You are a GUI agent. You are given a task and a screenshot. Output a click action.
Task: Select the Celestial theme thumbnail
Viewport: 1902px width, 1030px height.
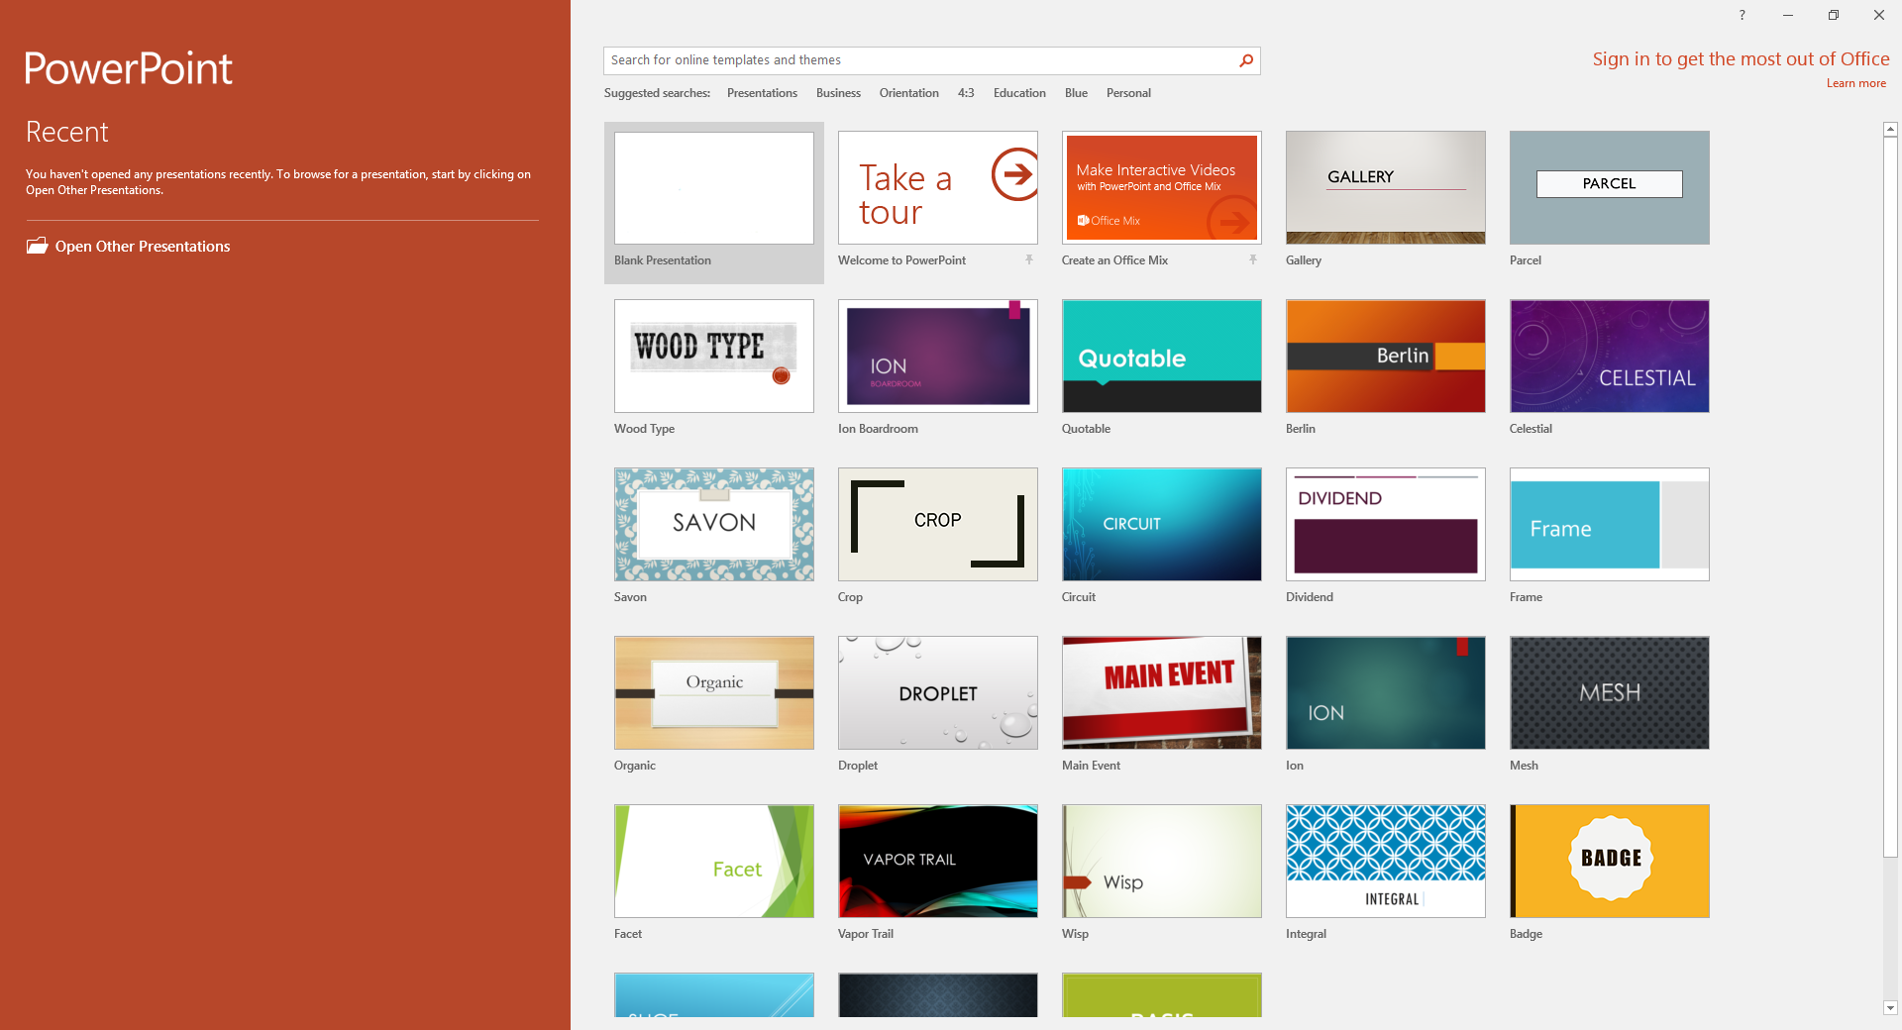[1610, 357]
